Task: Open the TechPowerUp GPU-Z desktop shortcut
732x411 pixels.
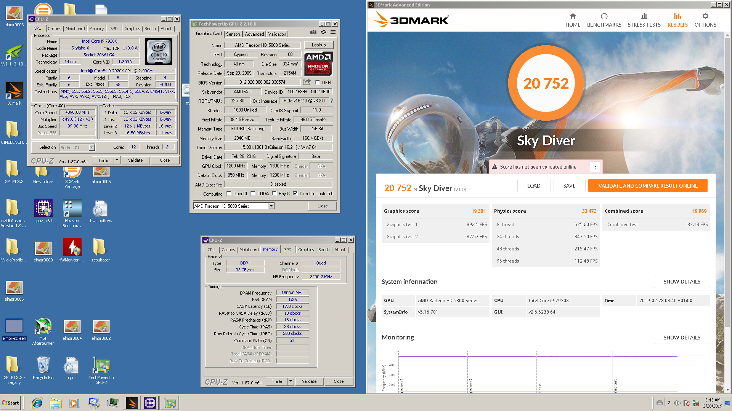Action: [101, 371]
